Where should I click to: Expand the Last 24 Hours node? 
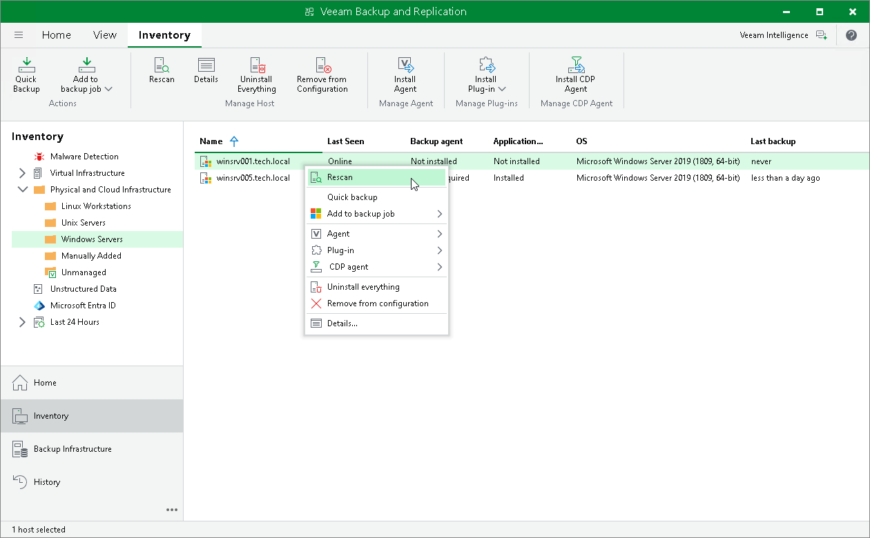pos(22,322)
